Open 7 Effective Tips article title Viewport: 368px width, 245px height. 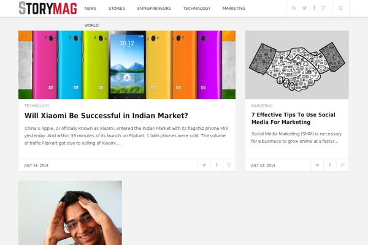[x=293, y=118]
